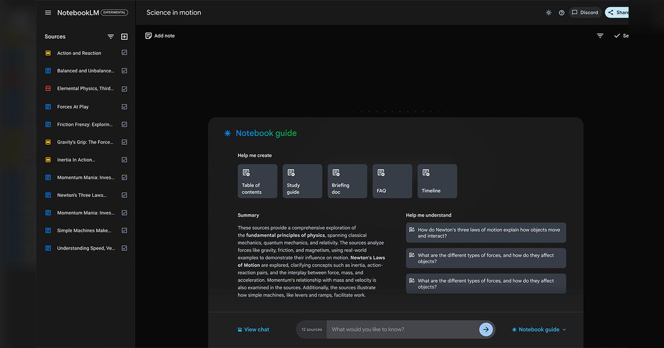
Task: Open the help question mark icon
Action: pos(562,13)
